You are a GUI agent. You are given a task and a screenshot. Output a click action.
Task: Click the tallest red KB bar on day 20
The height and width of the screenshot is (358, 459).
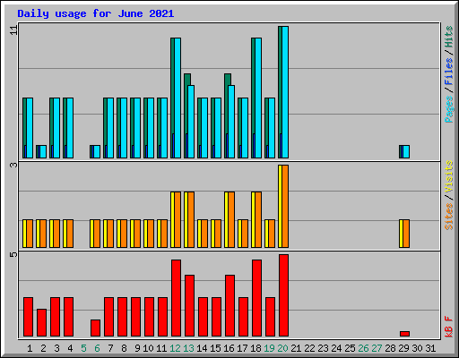click(283, 295)
